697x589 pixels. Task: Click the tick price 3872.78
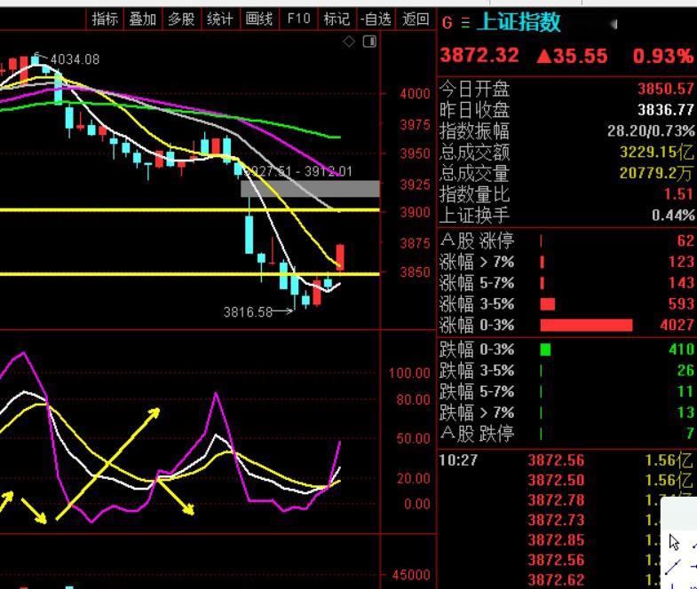[x=556, y=500]
